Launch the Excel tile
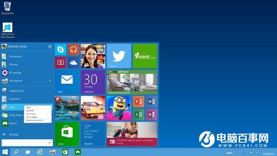 point(138,114)
